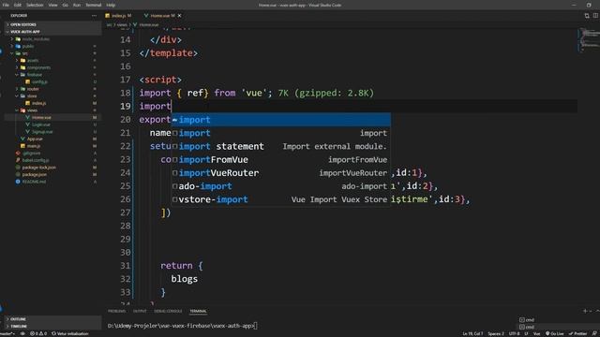Click the code minimap overview
The image size is (600, 337).
[x=588, y=39]
